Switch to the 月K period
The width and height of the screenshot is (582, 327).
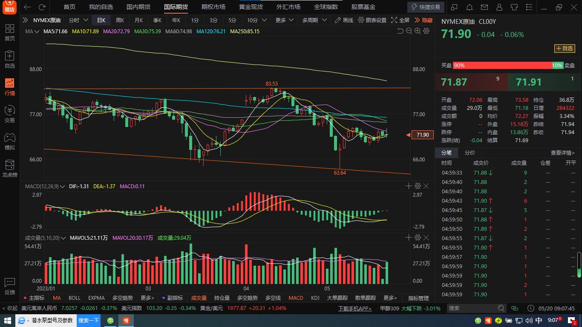[138, 20]
